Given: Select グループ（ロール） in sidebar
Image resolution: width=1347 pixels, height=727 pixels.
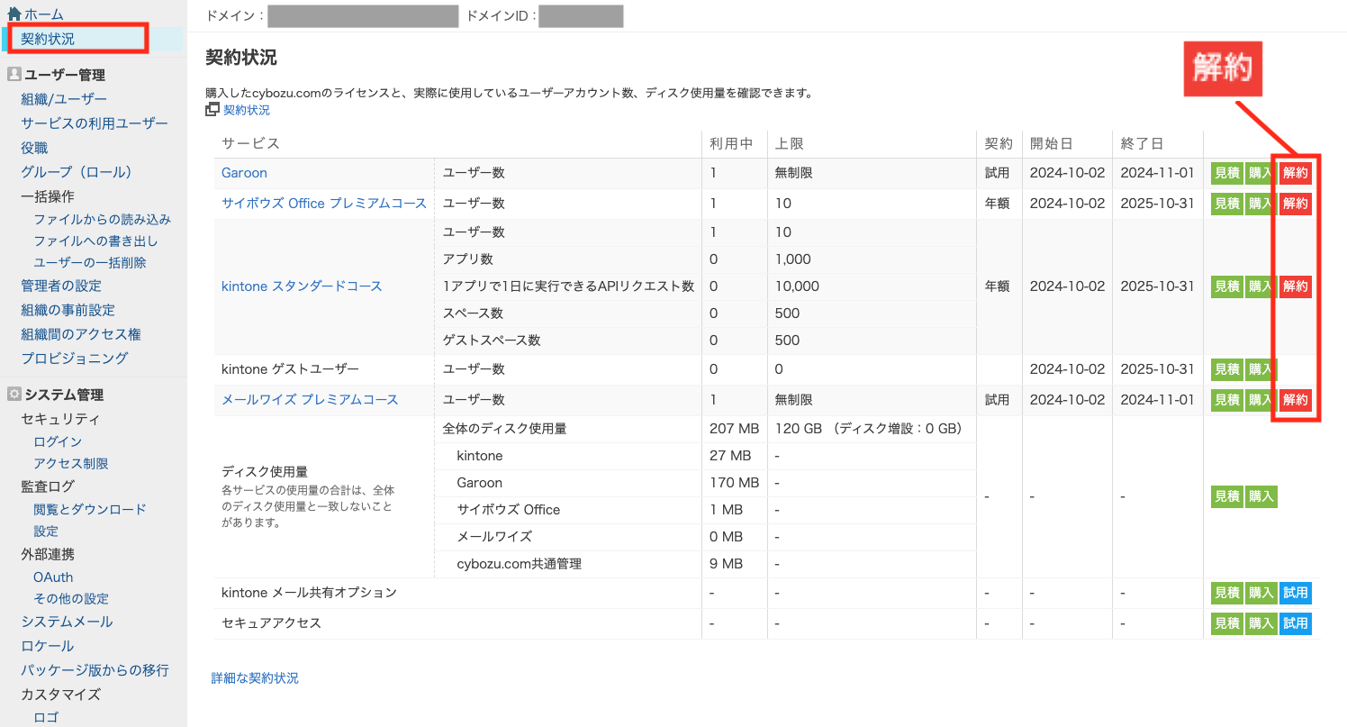Looking at the screenshot, I should (x=77, y=172).
